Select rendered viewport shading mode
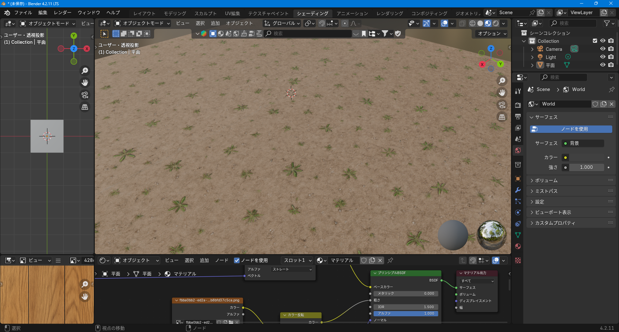 pyautogui.click(x=496, y=23)
